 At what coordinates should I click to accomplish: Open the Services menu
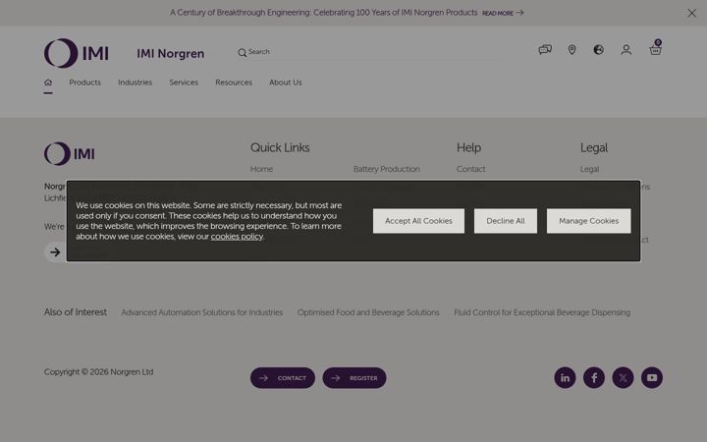(x=184, y=83)
